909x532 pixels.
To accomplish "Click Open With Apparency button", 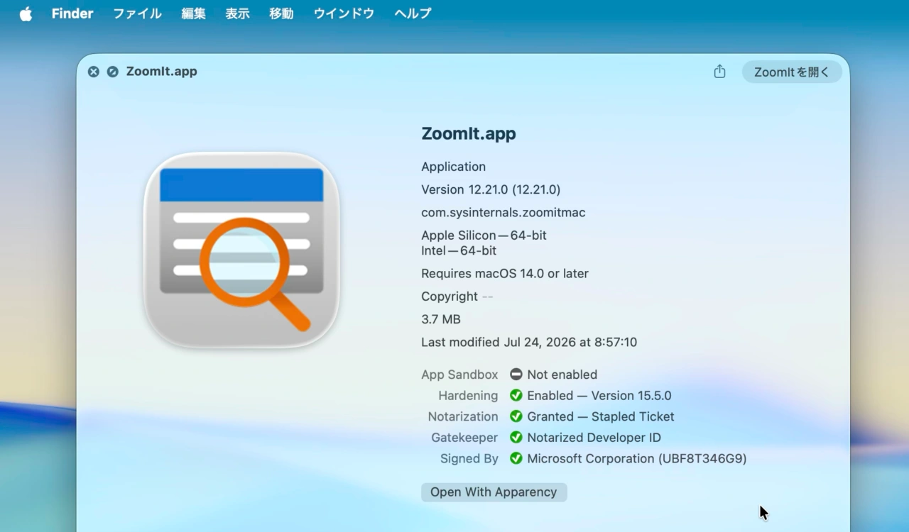I will (494, 492).
